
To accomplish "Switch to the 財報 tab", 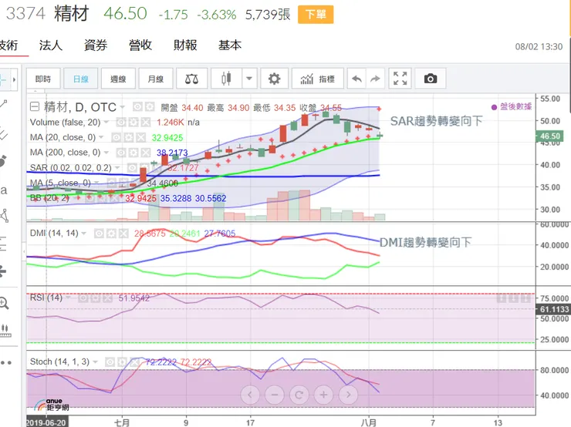I will (185, 45).
